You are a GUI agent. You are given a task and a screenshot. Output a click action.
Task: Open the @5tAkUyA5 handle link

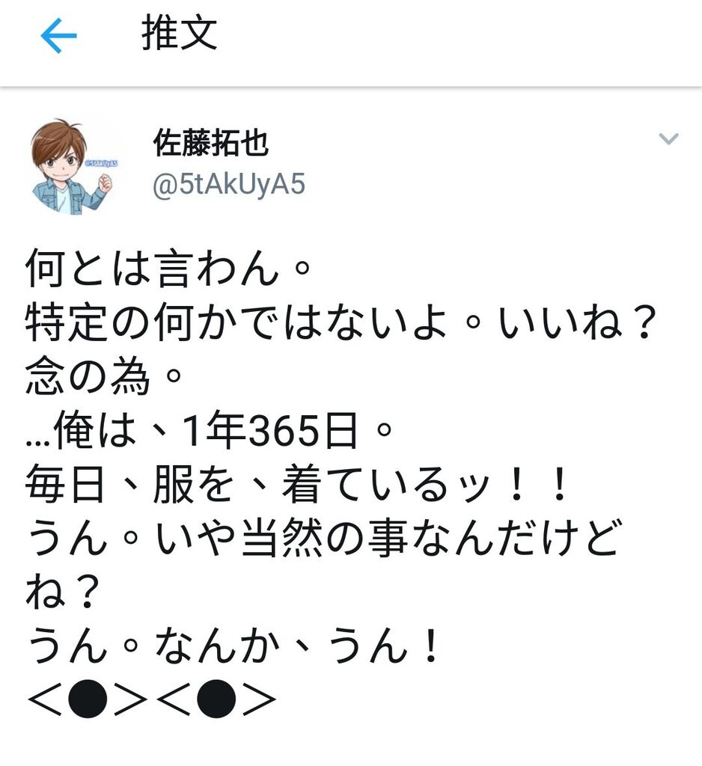[229, 185]
